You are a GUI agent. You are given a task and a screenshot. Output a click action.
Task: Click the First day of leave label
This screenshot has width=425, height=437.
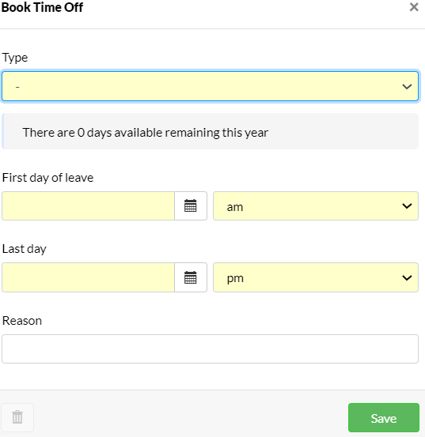pyautogui.click(x=47, y=178)
